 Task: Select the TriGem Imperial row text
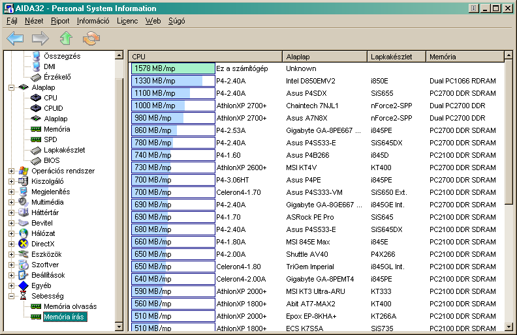pyautogui.click(x=310, y=267)
